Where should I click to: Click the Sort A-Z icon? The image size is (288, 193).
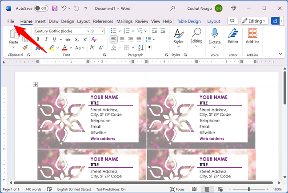(141, 48)
